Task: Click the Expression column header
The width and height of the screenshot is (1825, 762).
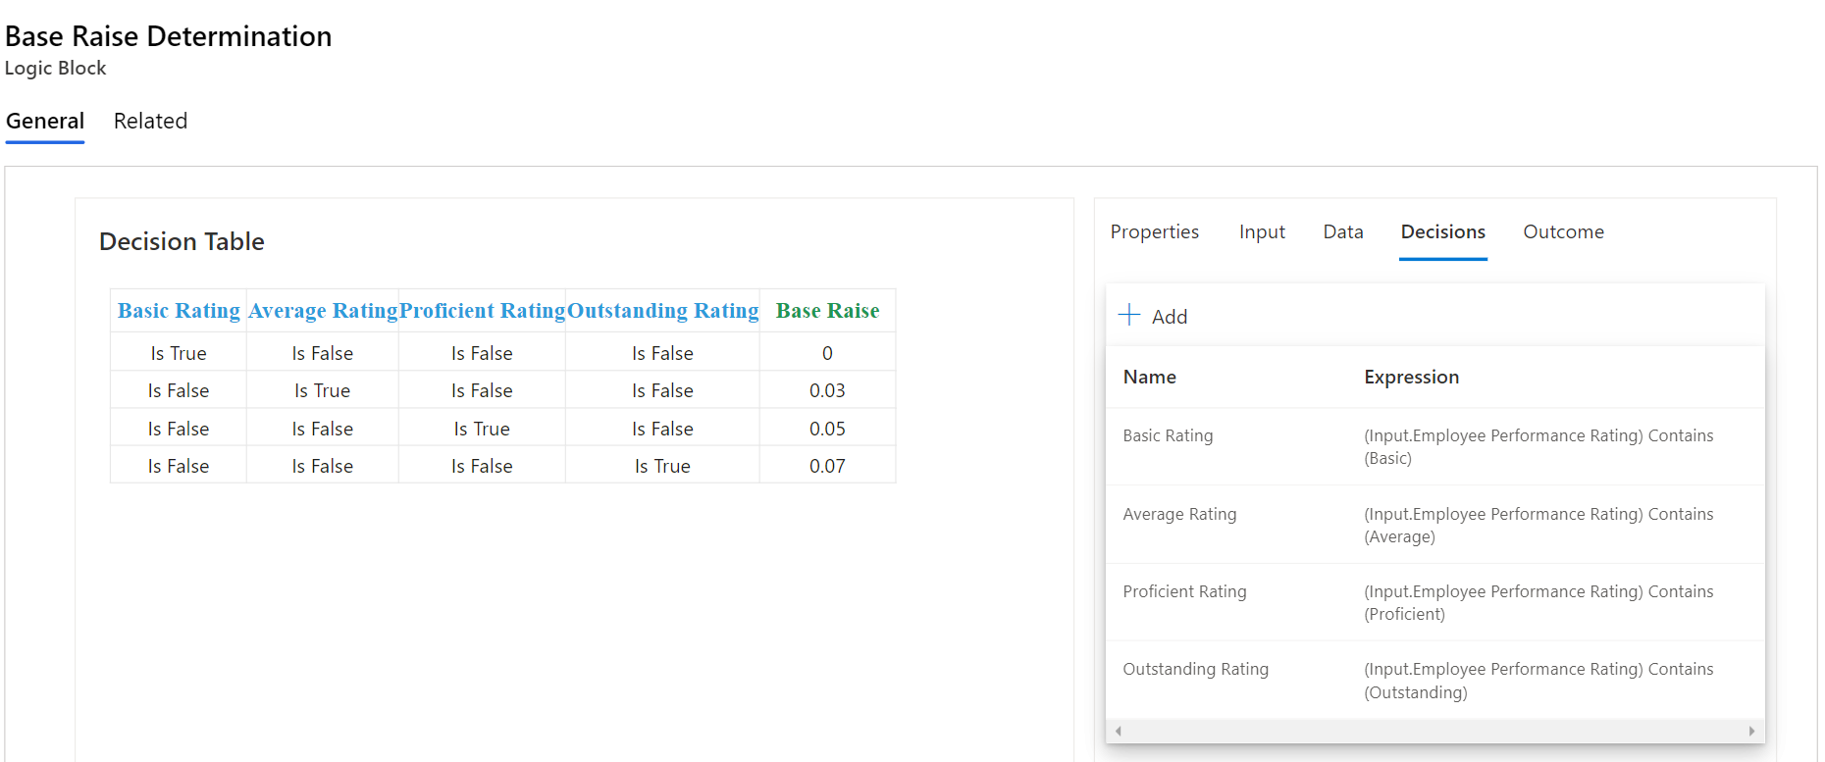Action: click(1411, 377)
